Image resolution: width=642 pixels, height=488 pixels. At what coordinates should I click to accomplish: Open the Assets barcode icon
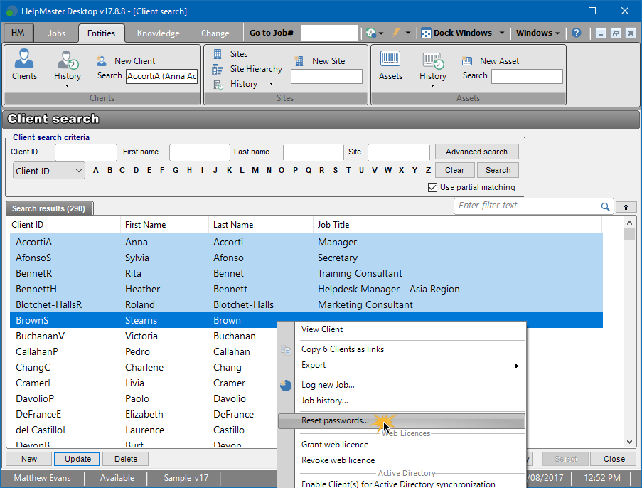click(390, 58)
